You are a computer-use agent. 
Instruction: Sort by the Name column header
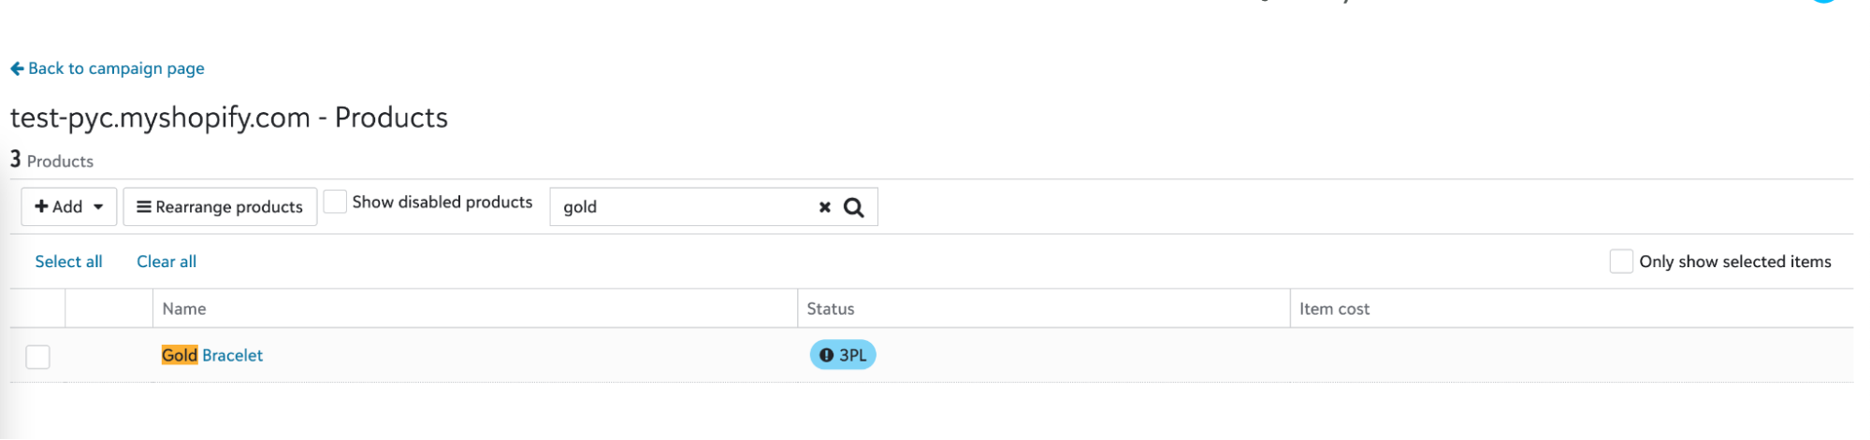coord(184,308)
